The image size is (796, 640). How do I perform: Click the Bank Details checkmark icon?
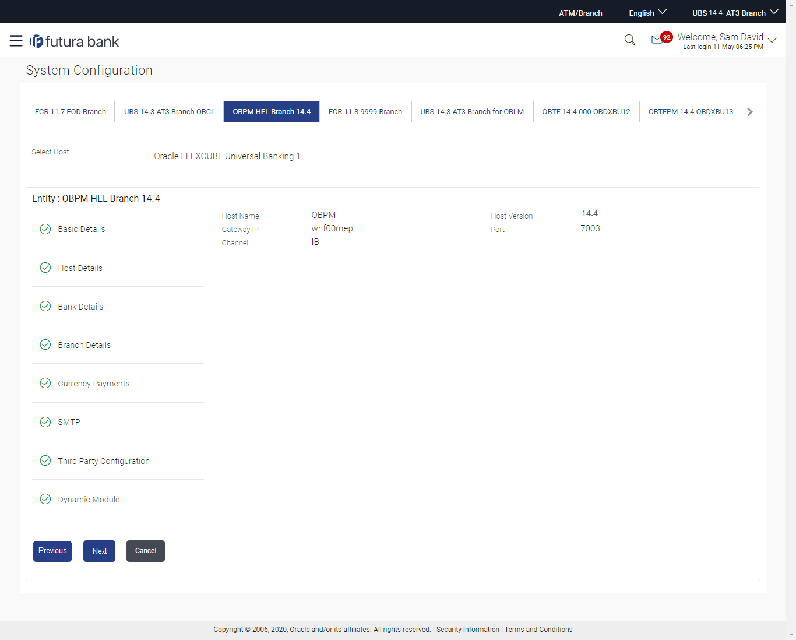(45, 306)
